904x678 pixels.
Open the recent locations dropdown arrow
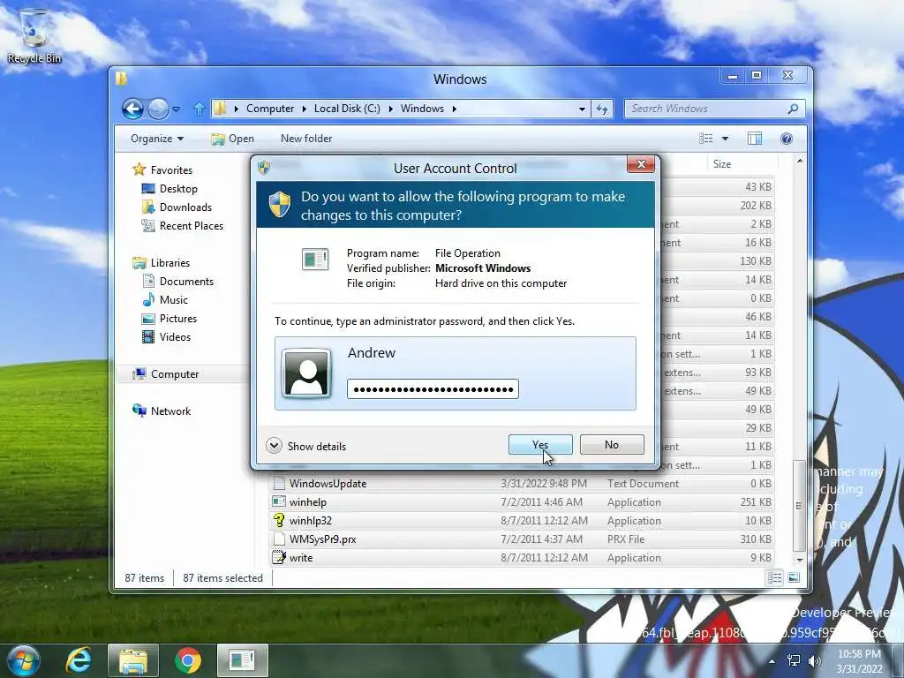point(177,109)
